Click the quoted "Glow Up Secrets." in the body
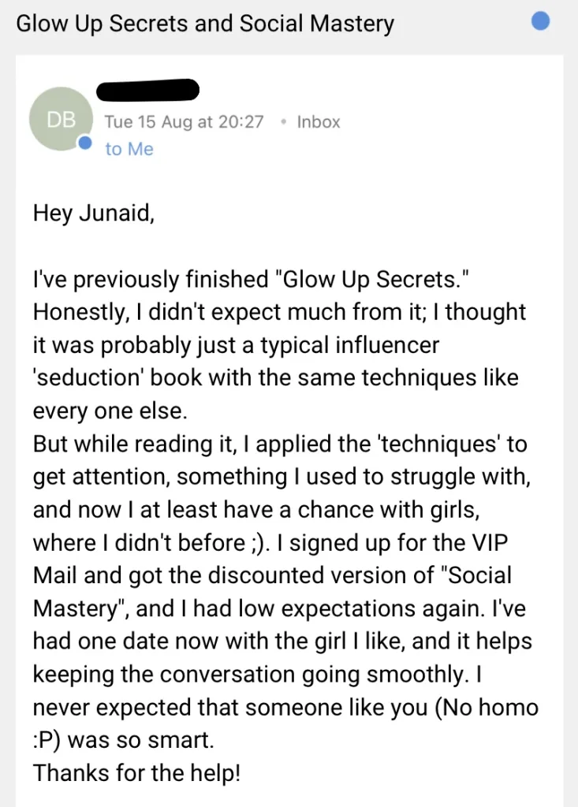Viewport: 578px width, 807px height. pos(373,279)
